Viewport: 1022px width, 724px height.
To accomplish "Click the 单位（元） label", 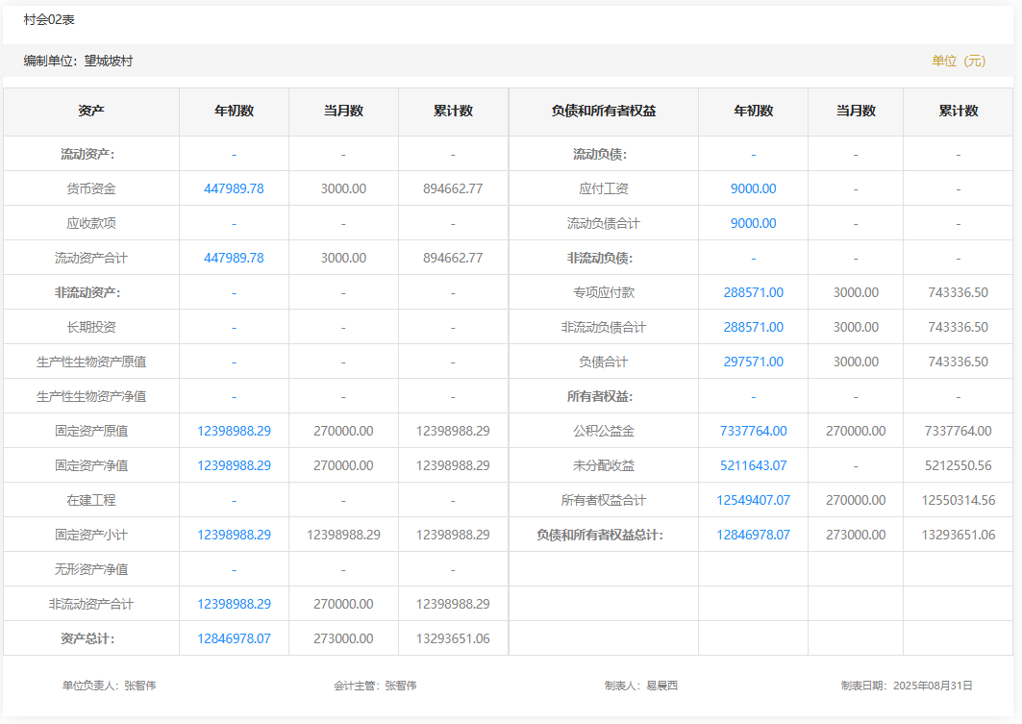I will (959, 61).
